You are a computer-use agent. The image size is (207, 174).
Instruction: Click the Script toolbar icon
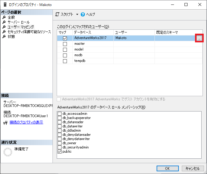pyautogui.click(x=57, y=14)
